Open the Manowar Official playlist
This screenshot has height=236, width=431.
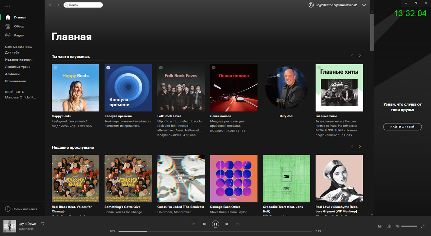20,97
